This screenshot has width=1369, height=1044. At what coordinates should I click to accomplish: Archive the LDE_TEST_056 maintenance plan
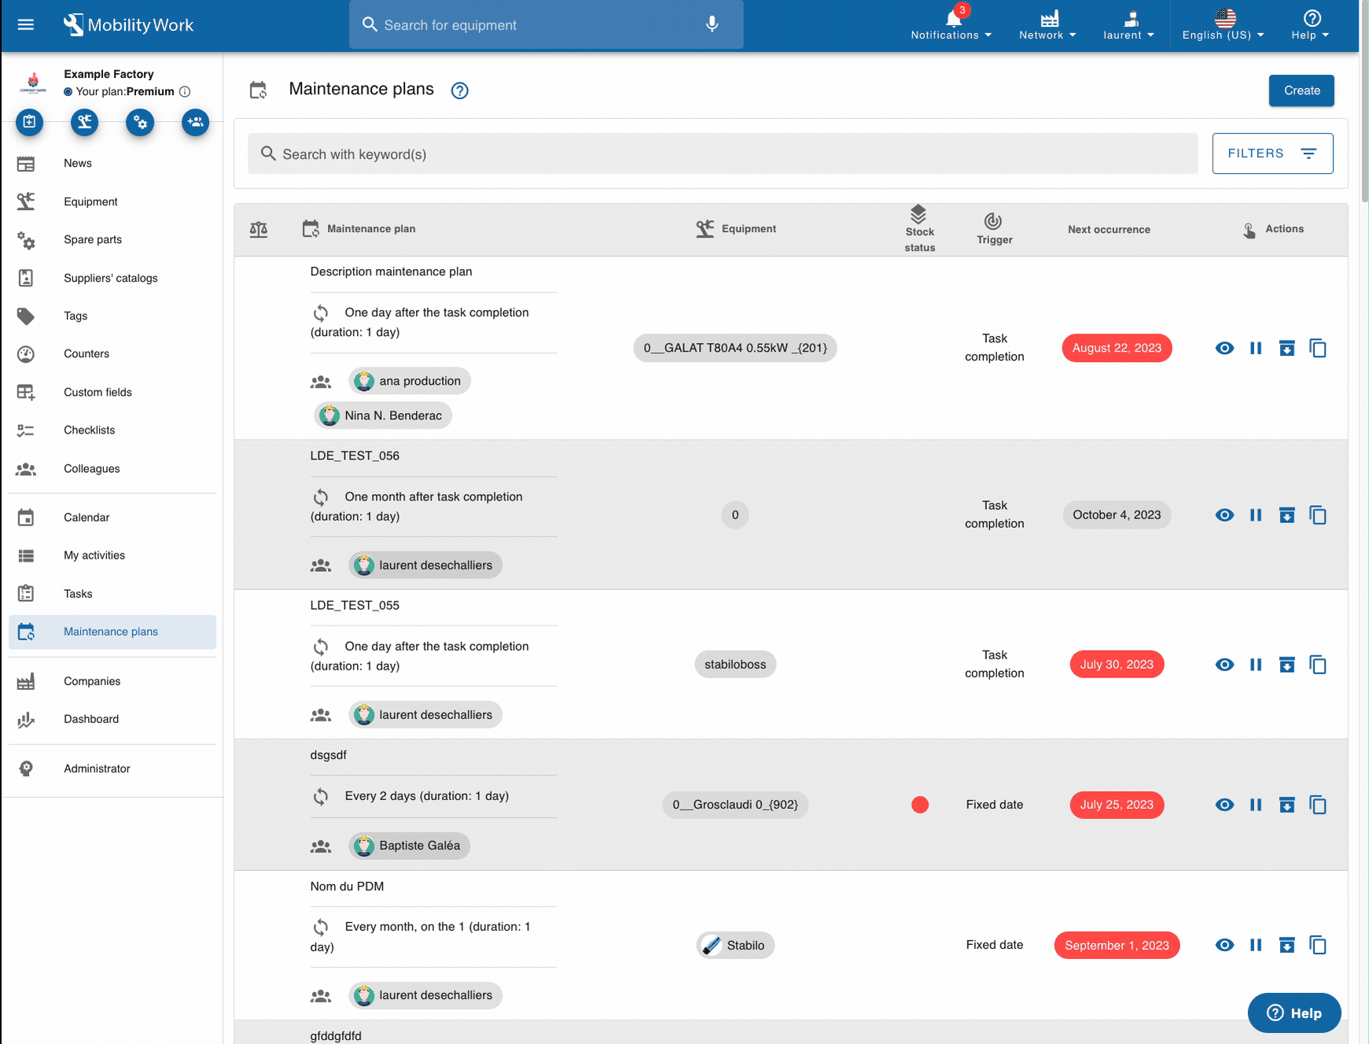1286,515
